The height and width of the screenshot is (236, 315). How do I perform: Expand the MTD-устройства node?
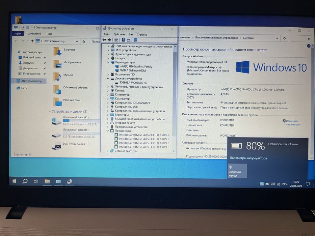pyautogui.click(x=108, y=50)
